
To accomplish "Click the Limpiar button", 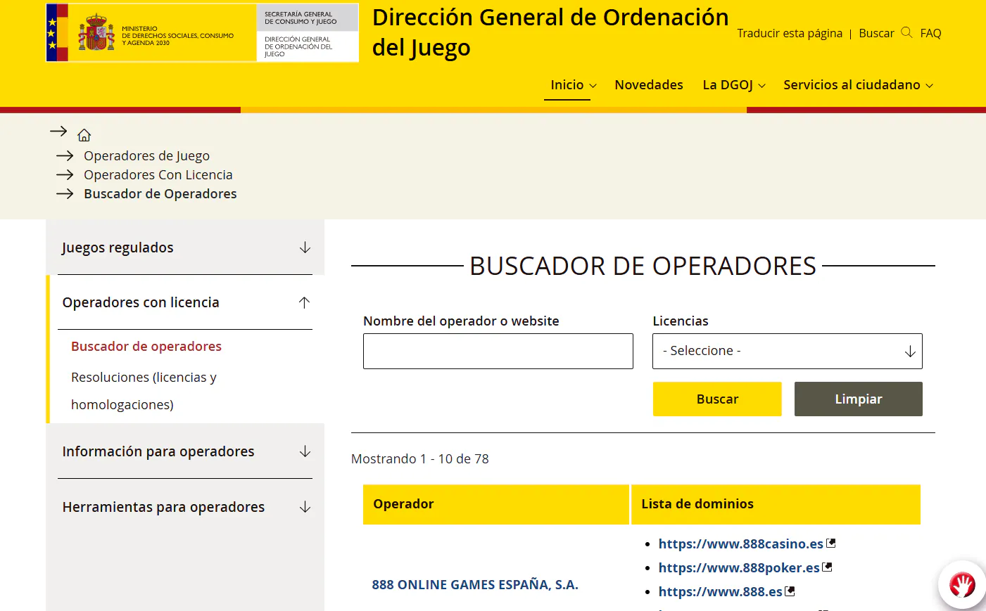I will (859, 399).
